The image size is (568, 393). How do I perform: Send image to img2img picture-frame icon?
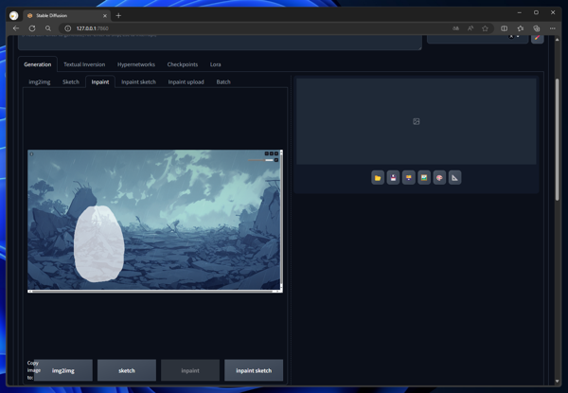tap(424, 178)
